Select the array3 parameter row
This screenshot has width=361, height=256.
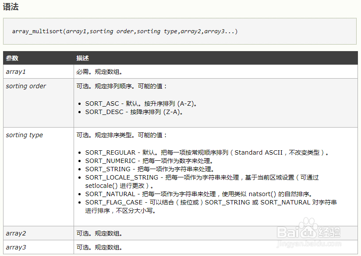[15, 247]
